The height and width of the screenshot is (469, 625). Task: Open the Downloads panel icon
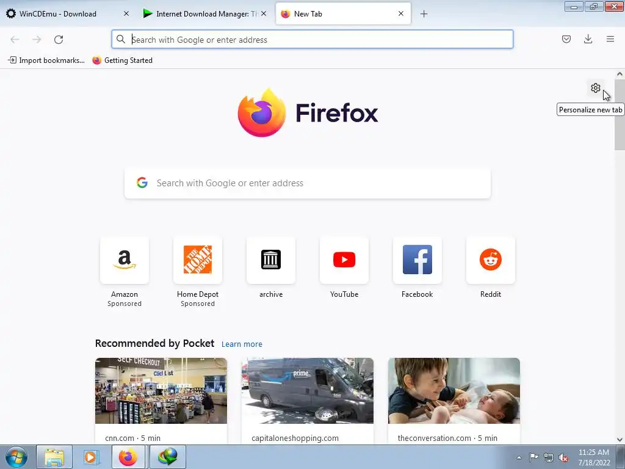pyautogui.click(x=588, y=39)
